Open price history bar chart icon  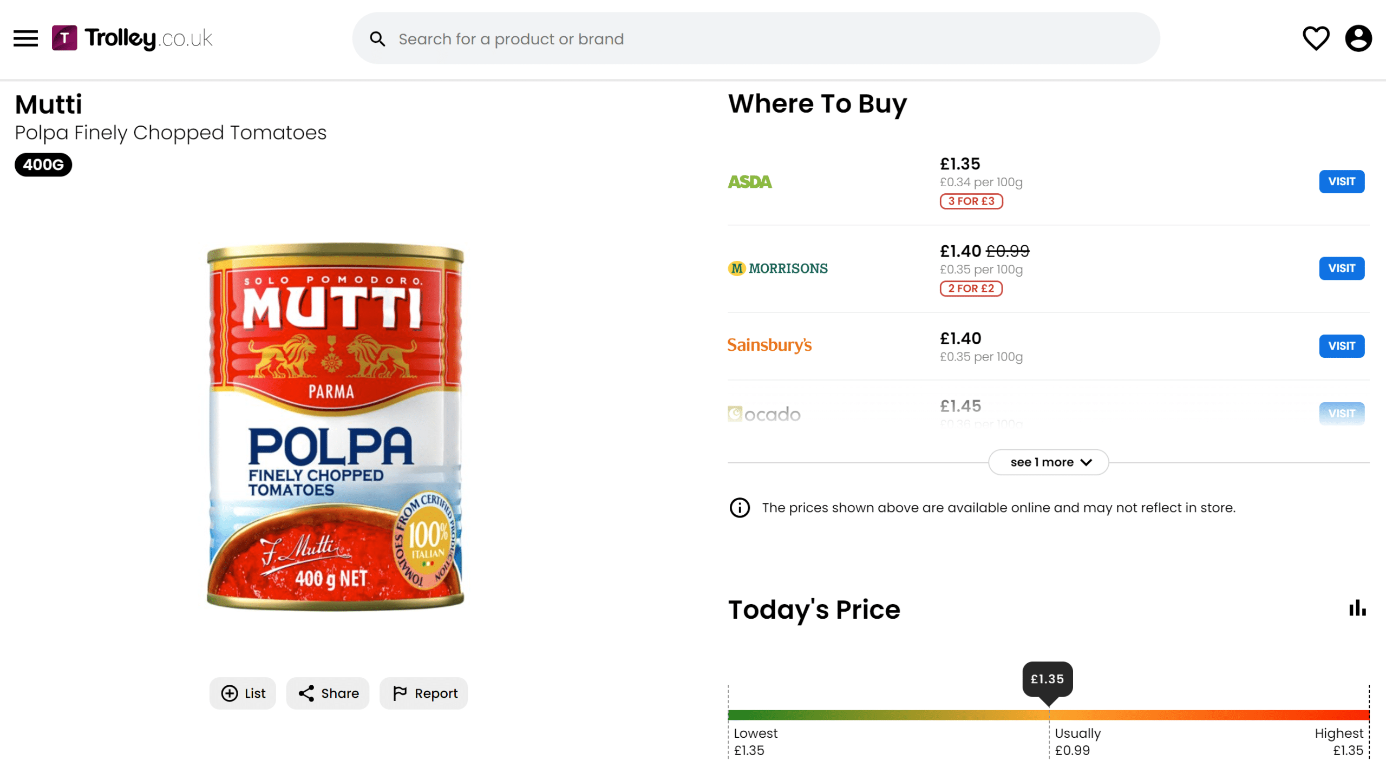1357,608
